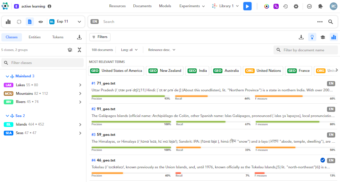Click the blue play button
Viewport: 340px width, 182px height.
pyautogui.click(x=247, y=6)
